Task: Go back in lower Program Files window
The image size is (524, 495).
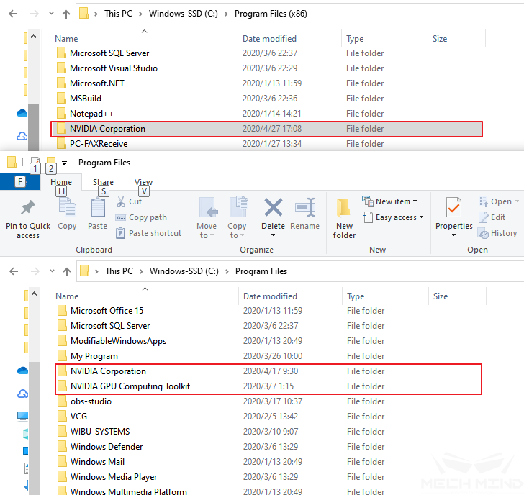Action: (14, 271)
